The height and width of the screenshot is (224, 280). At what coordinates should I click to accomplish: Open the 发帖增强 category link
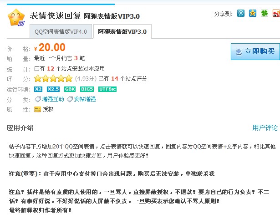tap(85, 99)
